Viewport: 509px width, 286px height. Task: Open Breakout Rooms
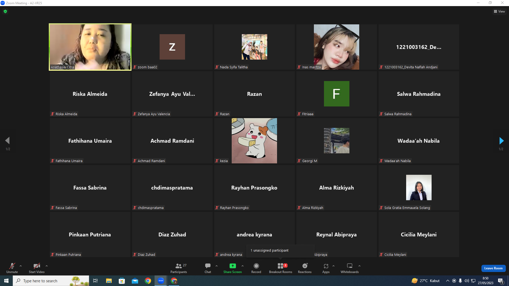point(280,268)
